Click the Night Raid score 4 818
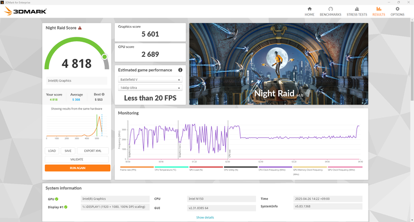The height and width of the screenshot is (222, 414). pyautogui.click(x=77, y=64)
